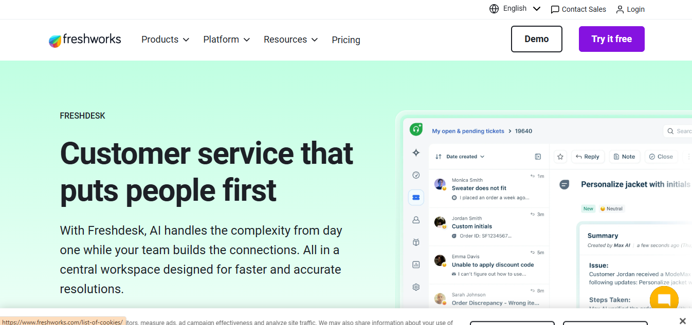Viewport: 692px width, 325px height.
Task: Close the cookie banner with the X
Action: [682, 321]
